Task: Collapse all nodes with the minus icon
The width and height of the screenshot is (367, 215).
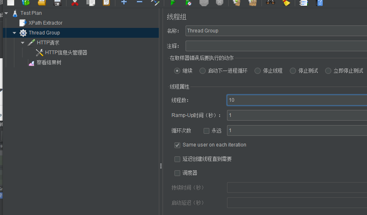Action: (x=140, y=2)
